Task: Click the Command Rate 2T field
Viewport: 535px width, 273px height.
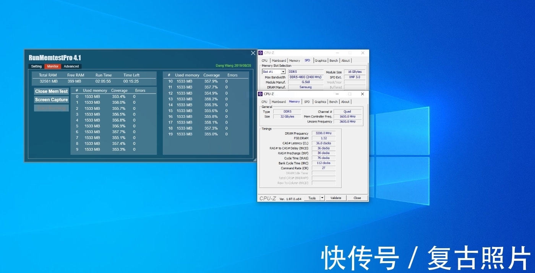Action: 324,168
